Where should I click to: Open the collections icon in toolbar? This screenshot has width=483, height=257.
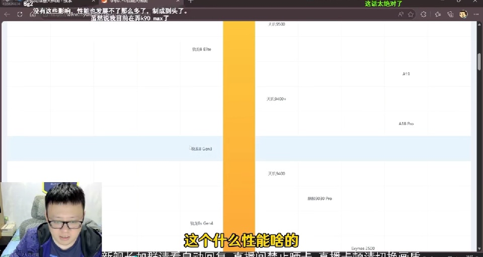pyautogui.click(x=450, y=14)
